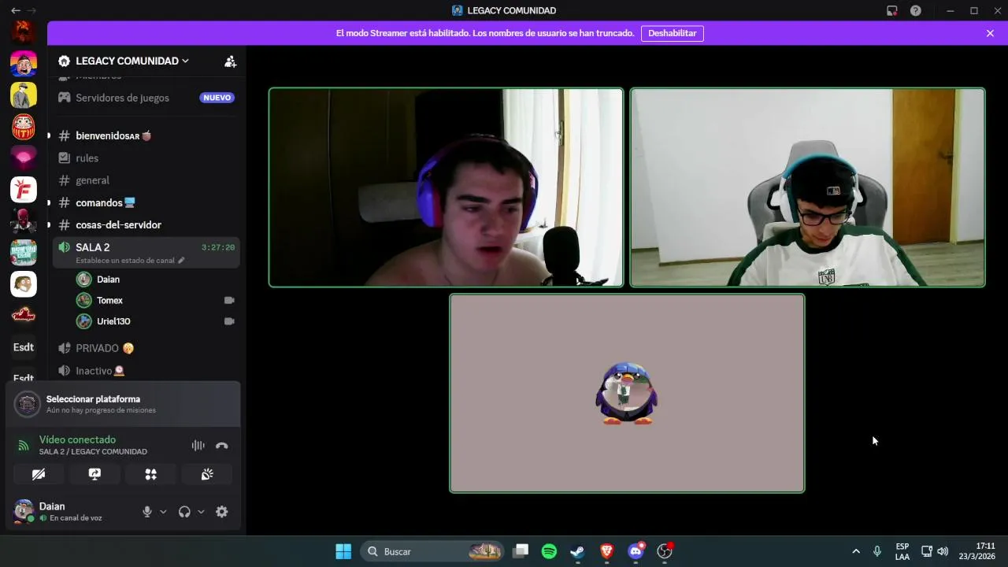Open the bienvenidos text channel
This screenshot has width=1008, height=567.
[x=146, y=135]
